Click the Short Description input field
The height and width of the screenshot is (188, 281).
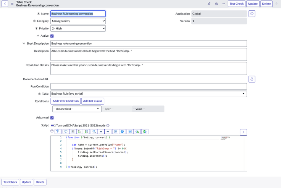click(x=149, y=44)
